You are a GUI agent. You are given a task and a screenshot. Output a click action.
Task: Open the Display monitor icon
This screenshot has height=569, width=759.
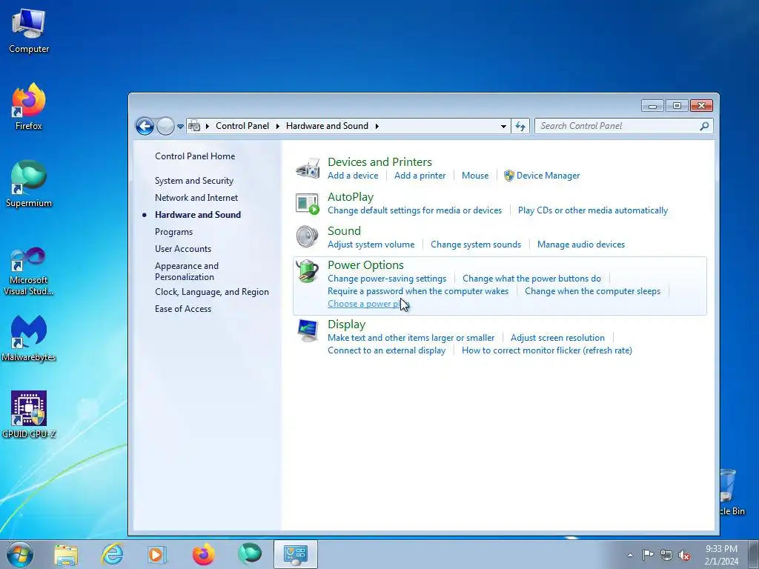tap(308, 330)
